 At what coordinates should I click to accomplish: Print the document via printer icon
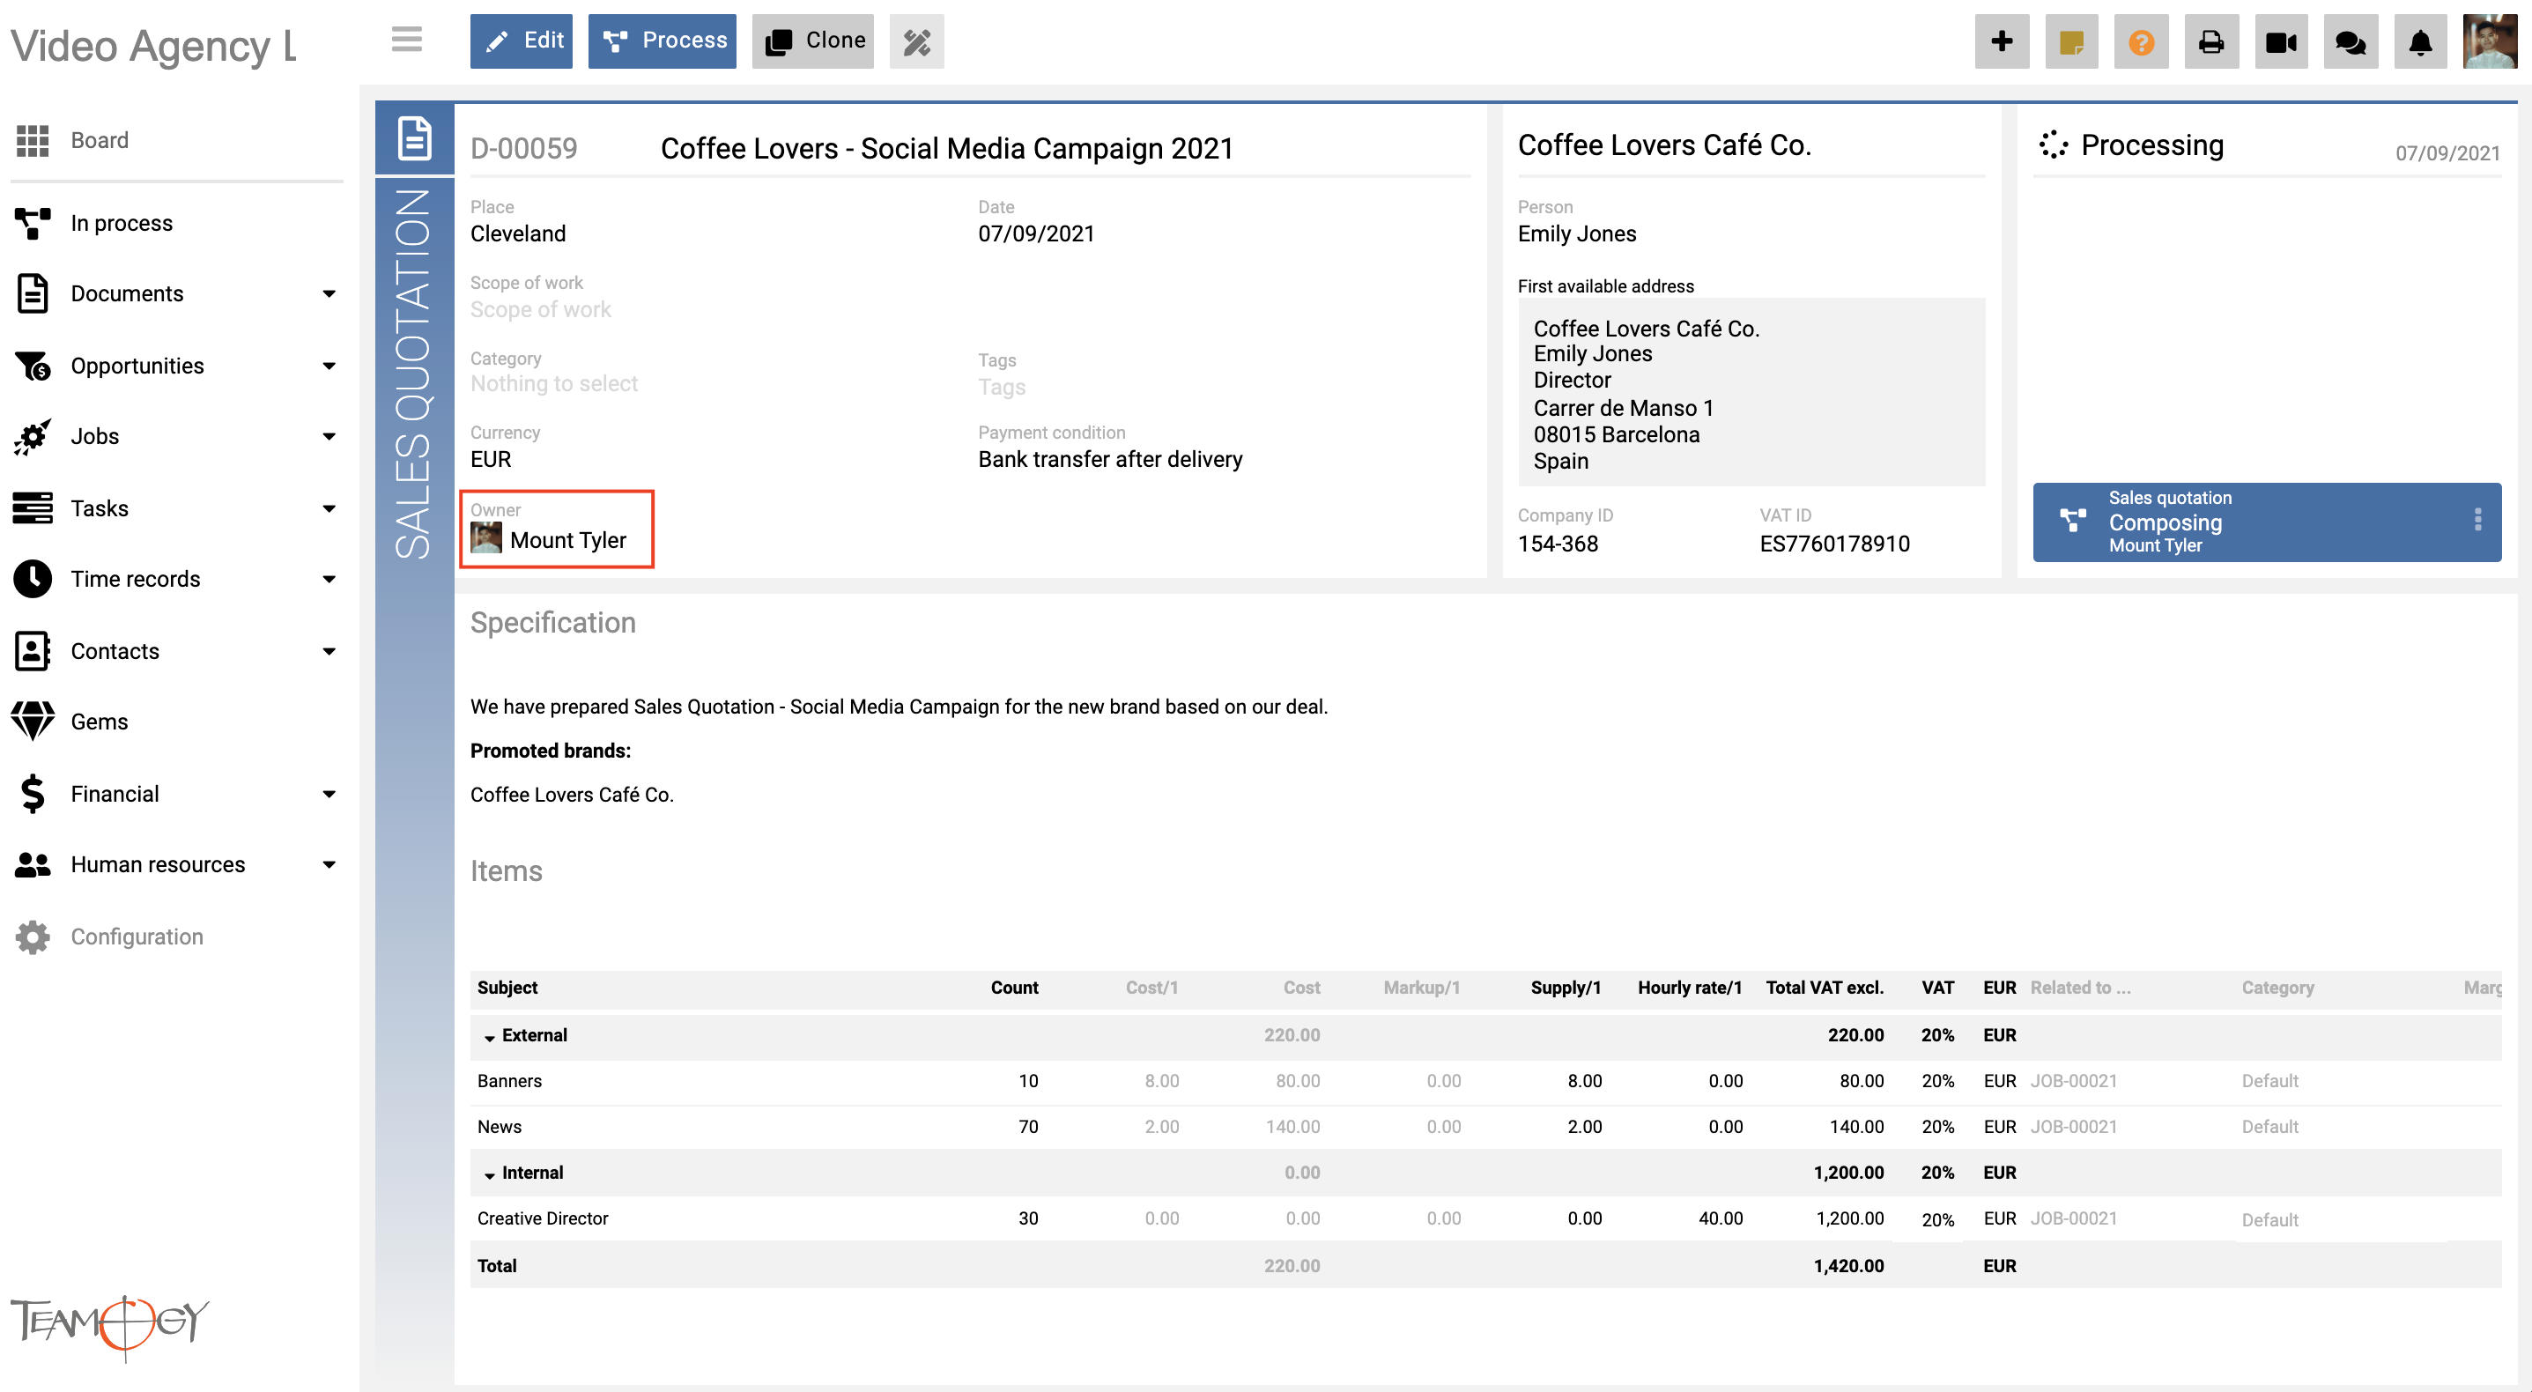(x=2210, y=41)
